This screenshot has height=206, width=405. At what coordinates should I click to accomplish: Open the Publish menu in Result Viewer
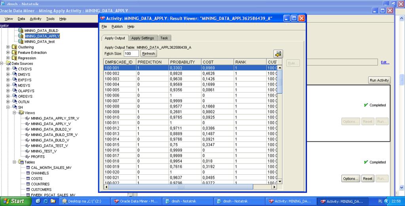point(117,26)
